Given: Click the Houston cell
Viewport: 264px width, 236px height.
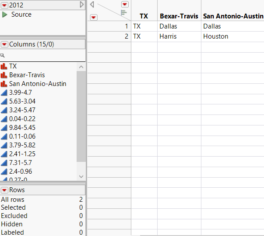Looking at the screenshot, I should click(232, 36).
